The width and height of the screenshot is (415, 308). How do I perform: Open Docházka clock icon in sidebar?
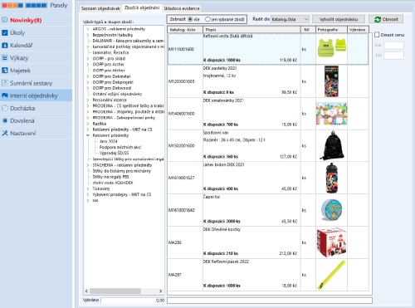(5, 108)
